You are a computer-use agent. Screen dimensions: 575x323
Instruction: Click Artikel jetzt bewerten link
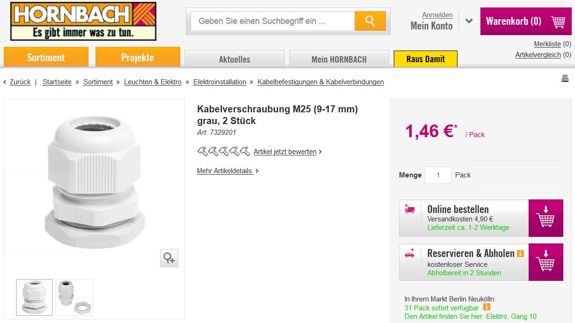[285, 152]
